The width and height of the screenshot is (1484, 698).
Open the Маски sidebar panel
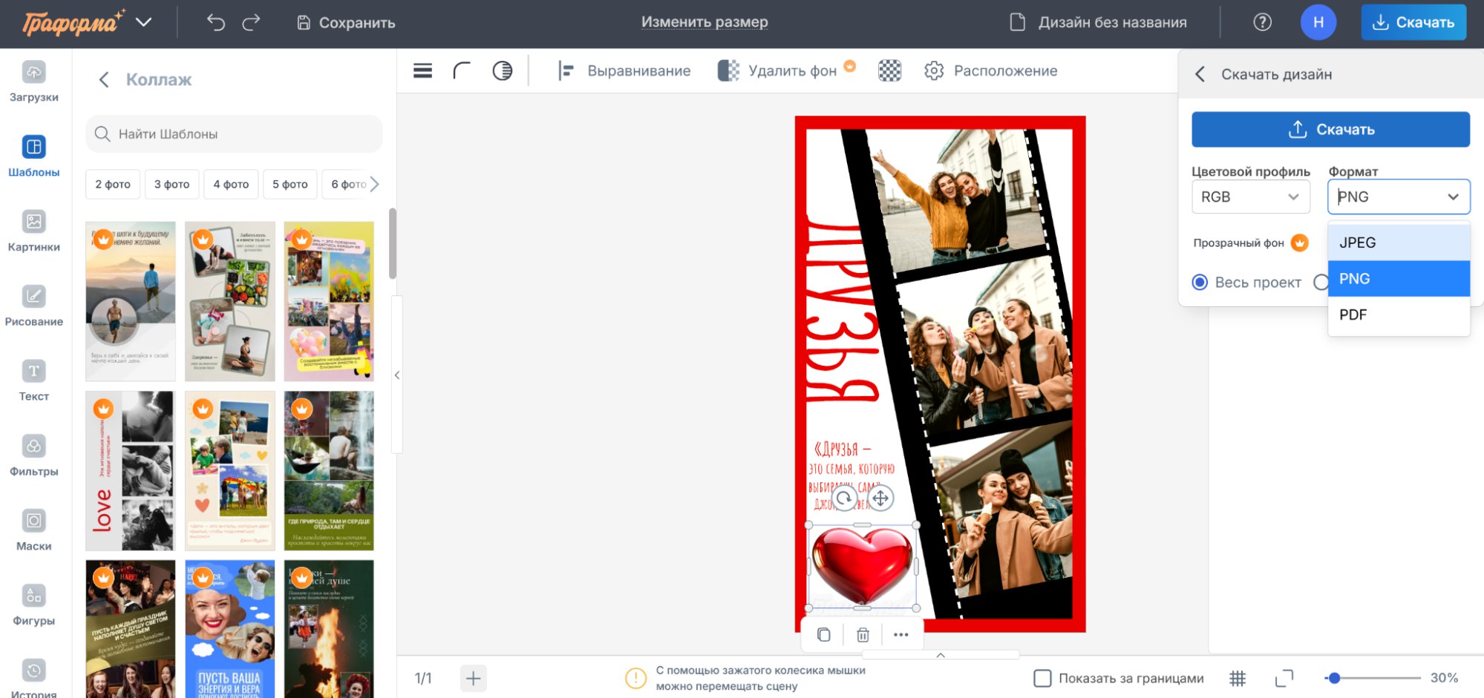pos(34,530)
